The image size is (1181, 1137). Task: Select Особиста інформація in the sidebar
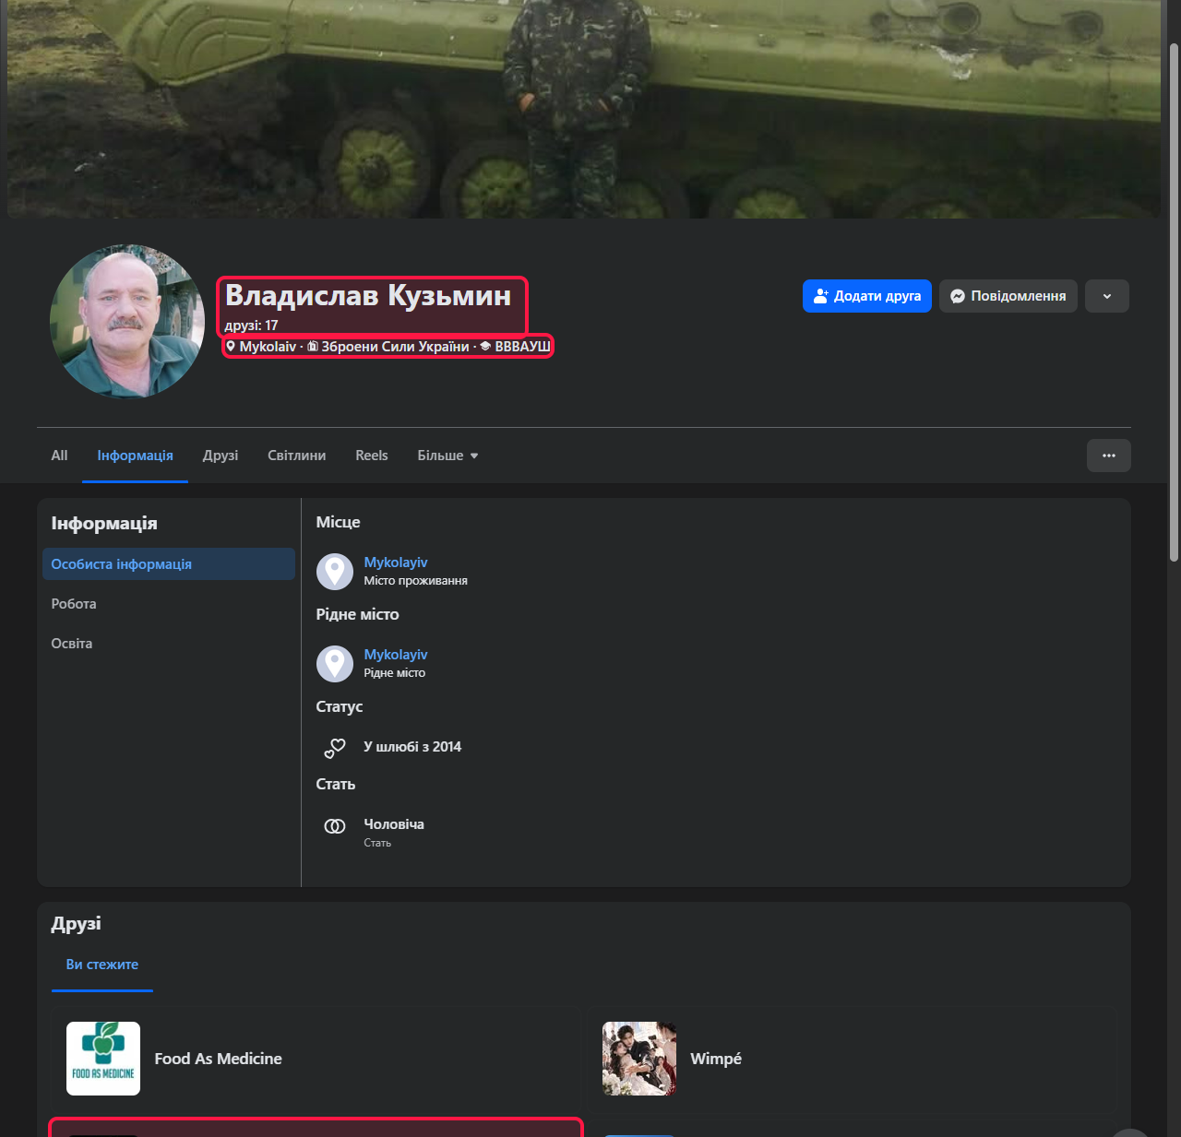coord(169,564)
